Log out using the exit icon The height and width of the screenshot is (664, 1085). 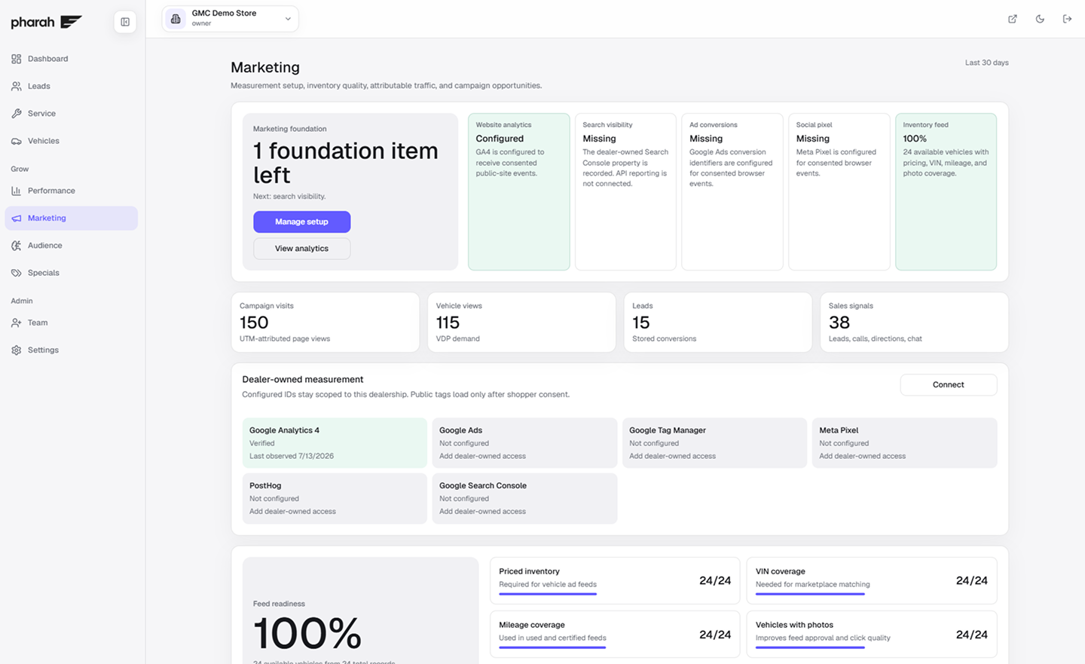coord(1067,19)
